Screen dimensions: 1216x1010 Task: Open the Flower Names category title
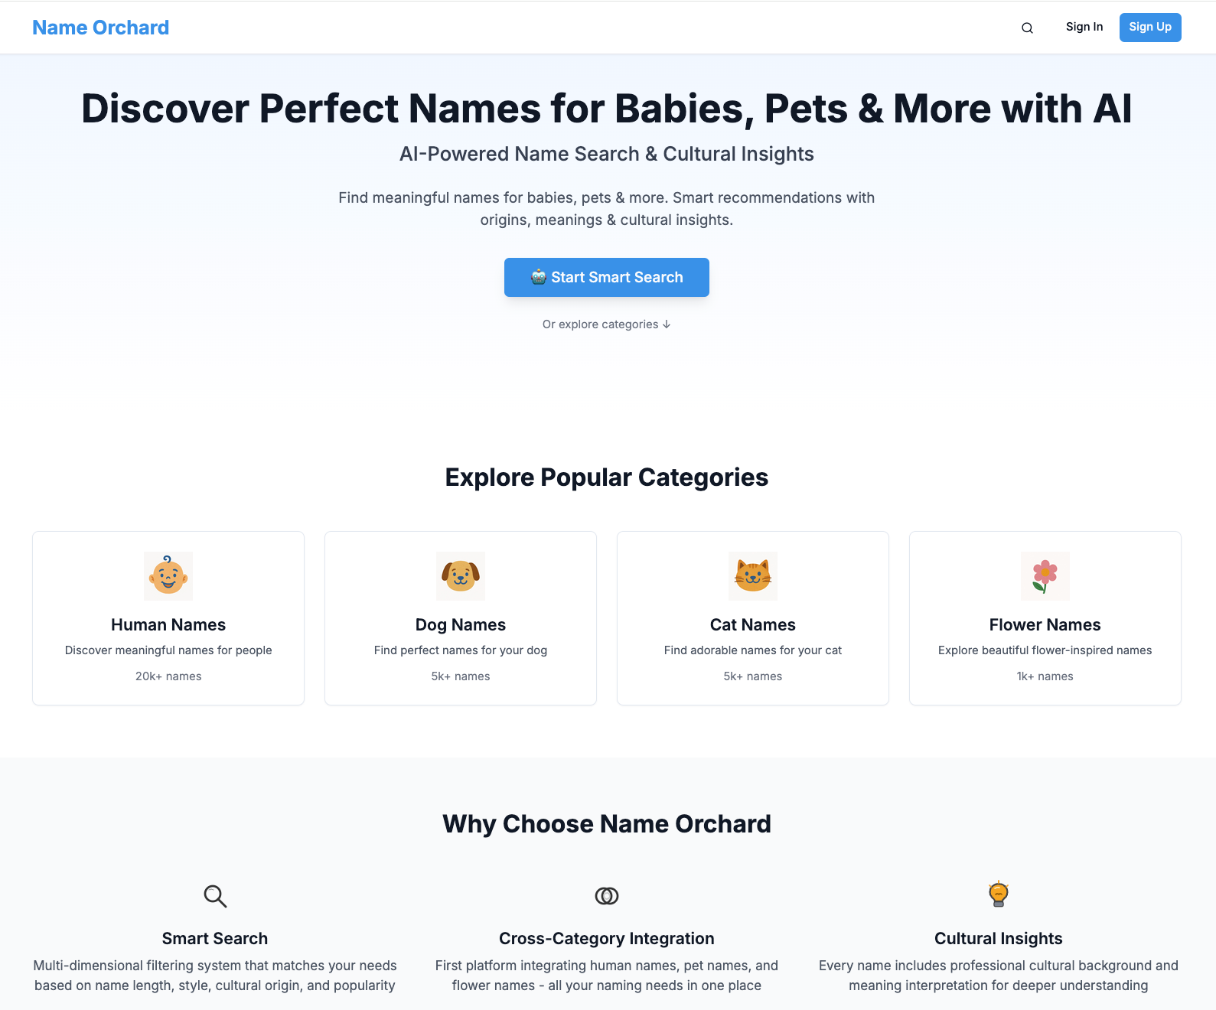[x=1045, y=625]
